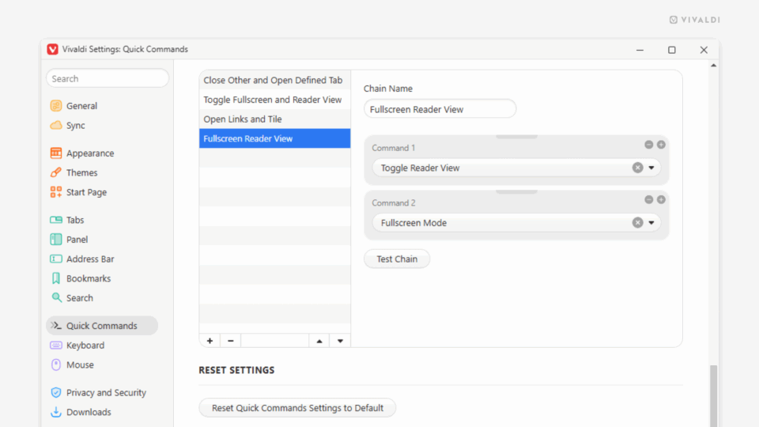This screenshot has height=427, width=759.
Task: Select Toggle Fullscreen and Reader View chain
Action: [x=273, y=100]
